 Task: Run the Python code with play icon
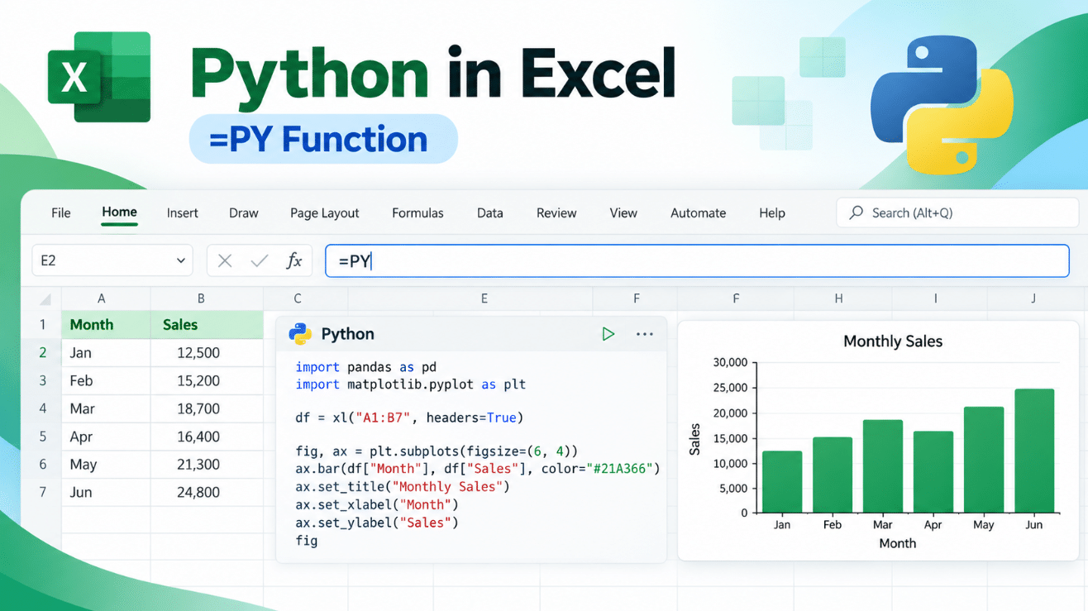[x=608, y=334]
